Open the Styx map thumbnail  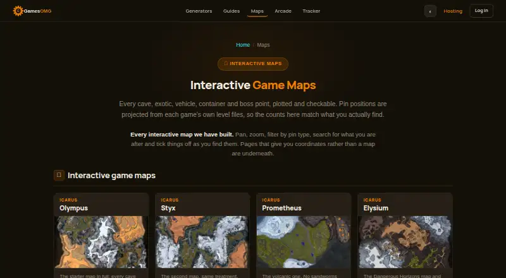202,242
